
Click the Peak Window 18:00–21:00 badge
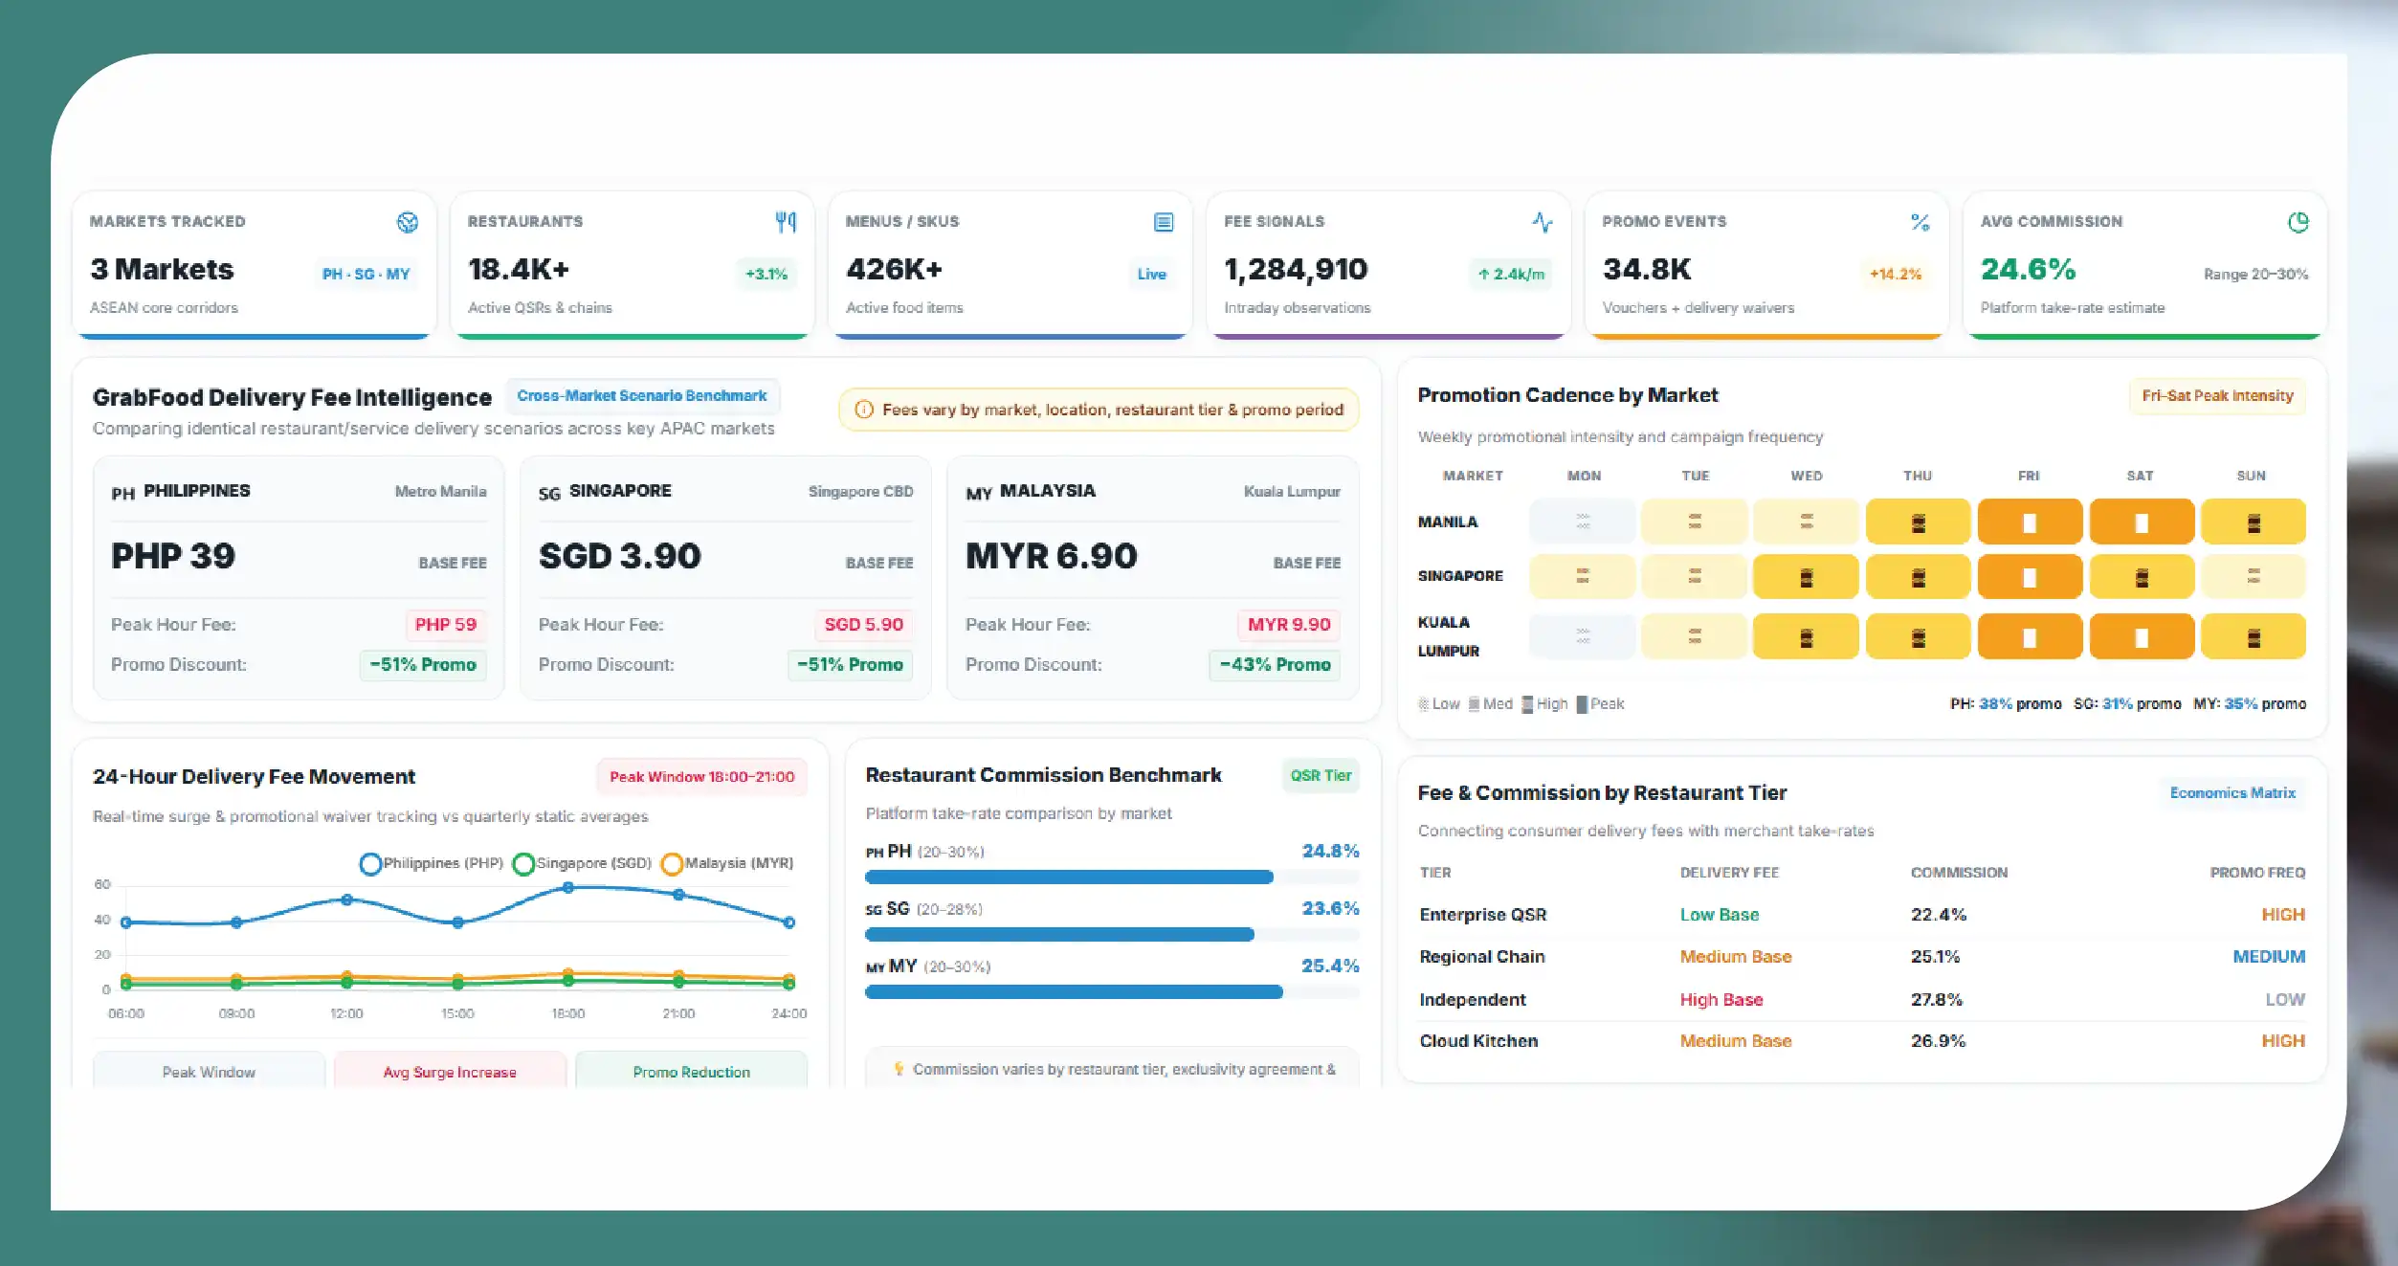701,776
